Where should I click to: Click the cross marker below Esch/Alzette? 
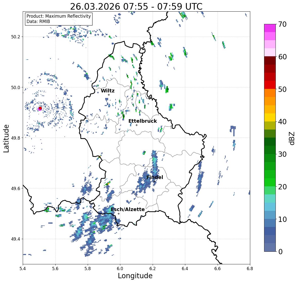[119, 214]
